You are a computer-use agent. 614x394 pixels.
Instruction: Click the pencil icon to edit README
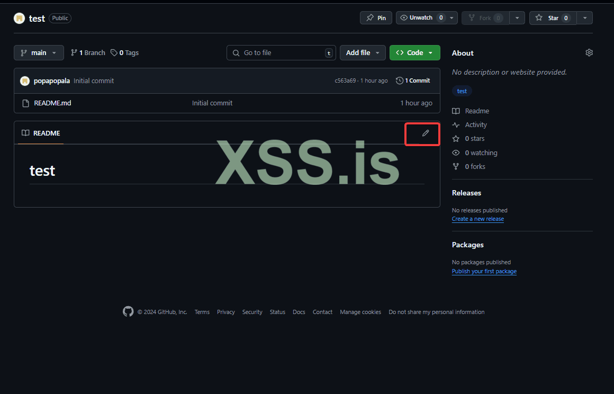(x=426, y=133)
